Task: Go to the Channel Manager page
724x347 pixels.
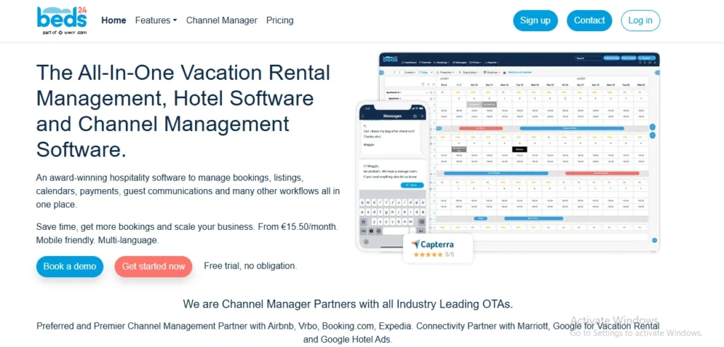Action: pyautogui.click(x=221, y=20)
